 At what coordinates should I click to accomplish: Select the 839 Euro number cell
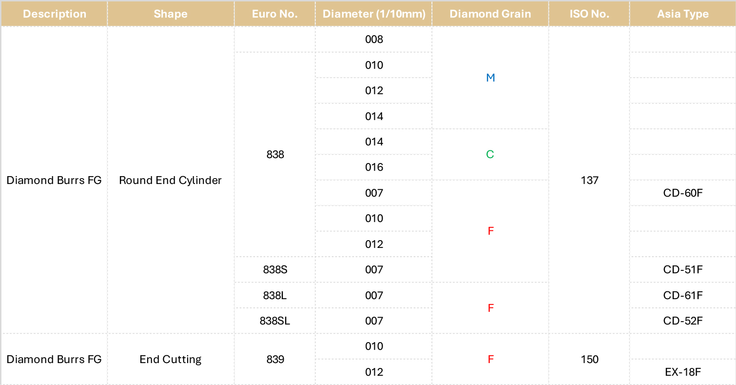click(275, 359)
